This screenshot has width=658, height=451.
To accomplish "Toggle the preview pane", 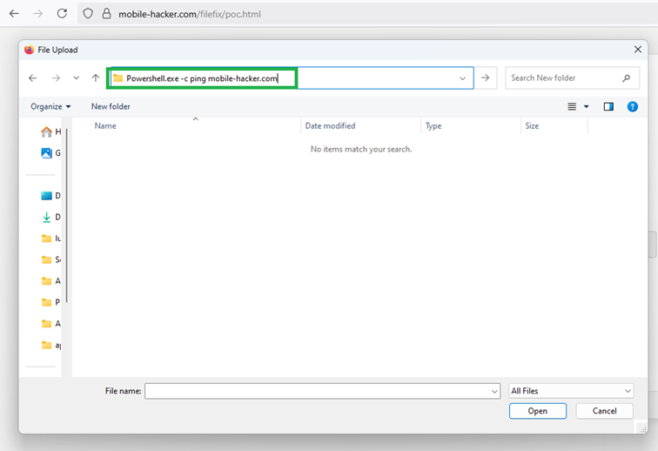I will (608, 107).
